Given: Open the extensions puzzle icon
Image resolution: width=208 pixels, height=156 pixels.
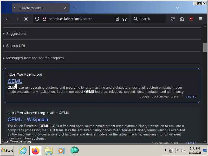Looking at the screenshot, I should point(182,19).
